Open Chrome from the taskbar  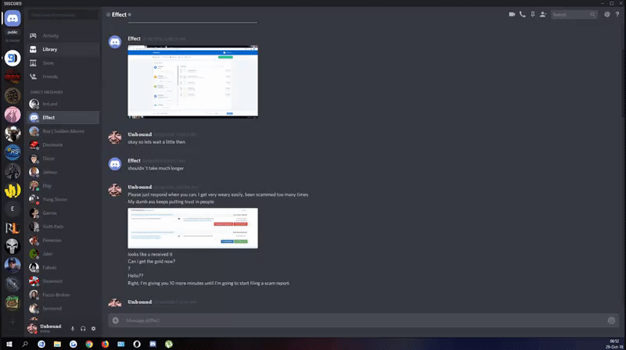point(89,344)
